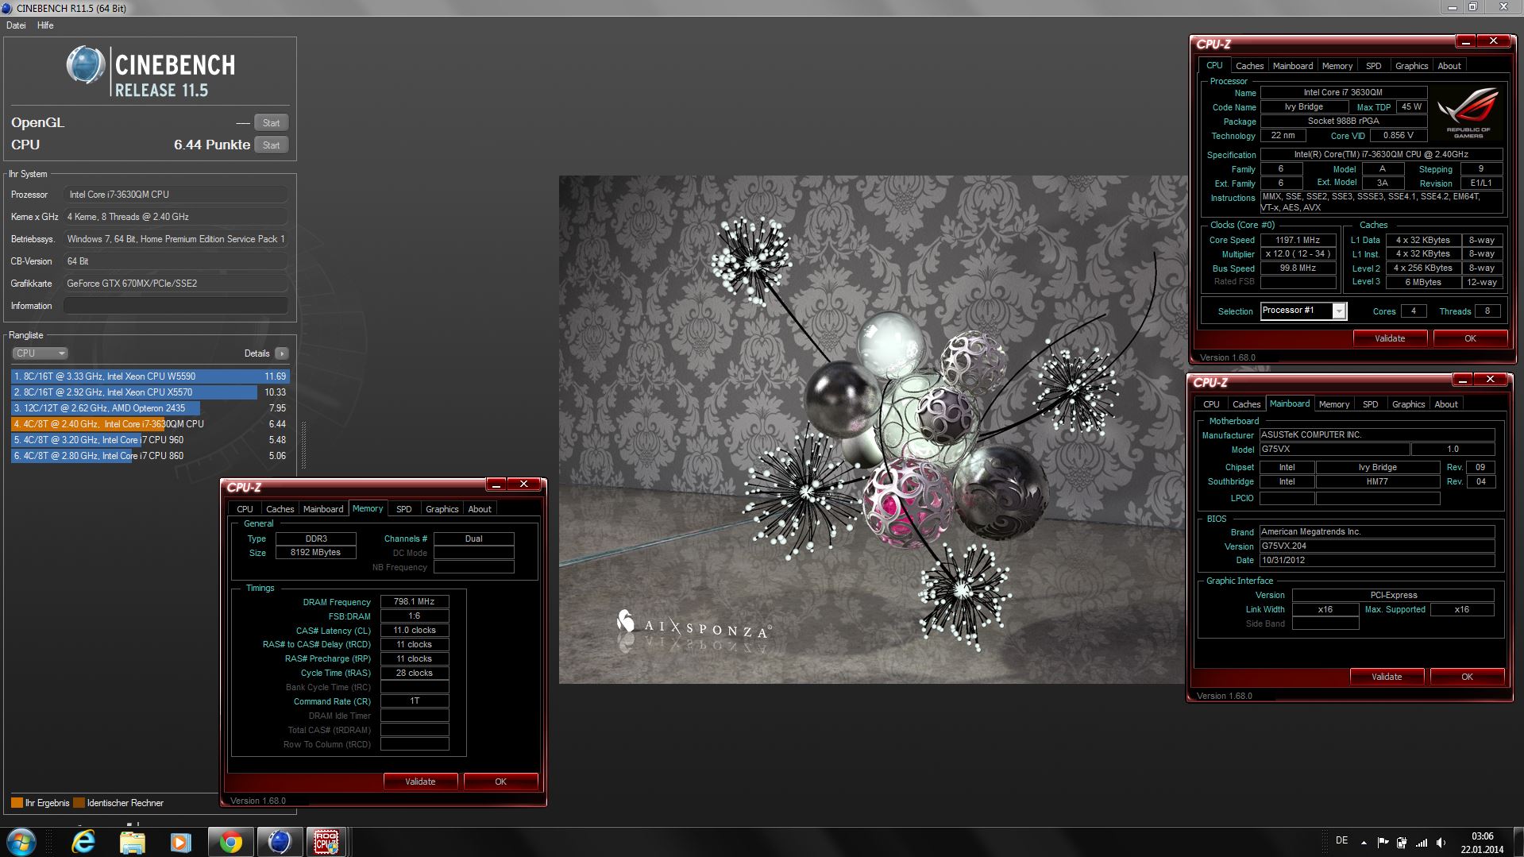Click OK in CPU tab CPU-Z window
1524x857 pixels.
(1470, 338)
